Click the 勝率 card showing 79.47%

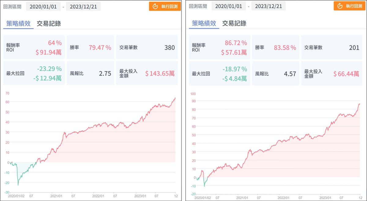point(90,47)
